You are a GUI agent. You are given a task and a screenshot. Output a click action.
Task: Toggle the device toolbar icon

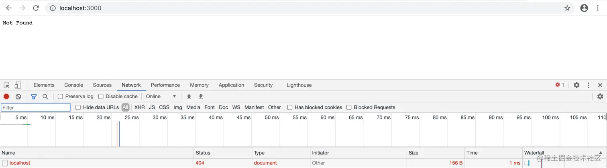point(18,85)
